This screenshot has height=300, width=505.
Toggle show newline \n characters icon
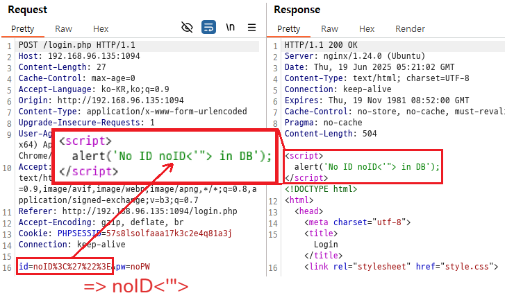[230, 27]
